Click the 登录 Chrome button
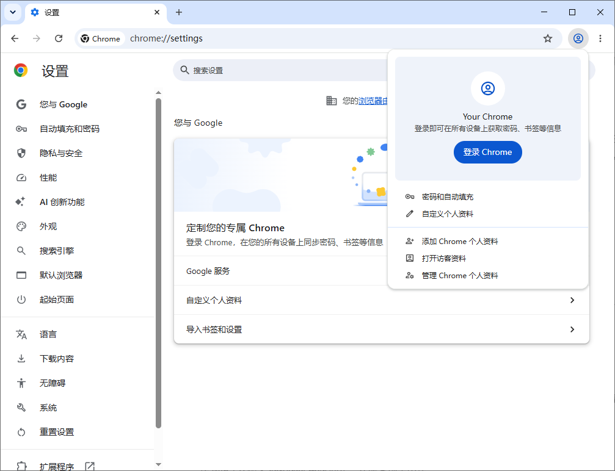The image size is (615, 471). pyautogui.click(x=487, y=152)
